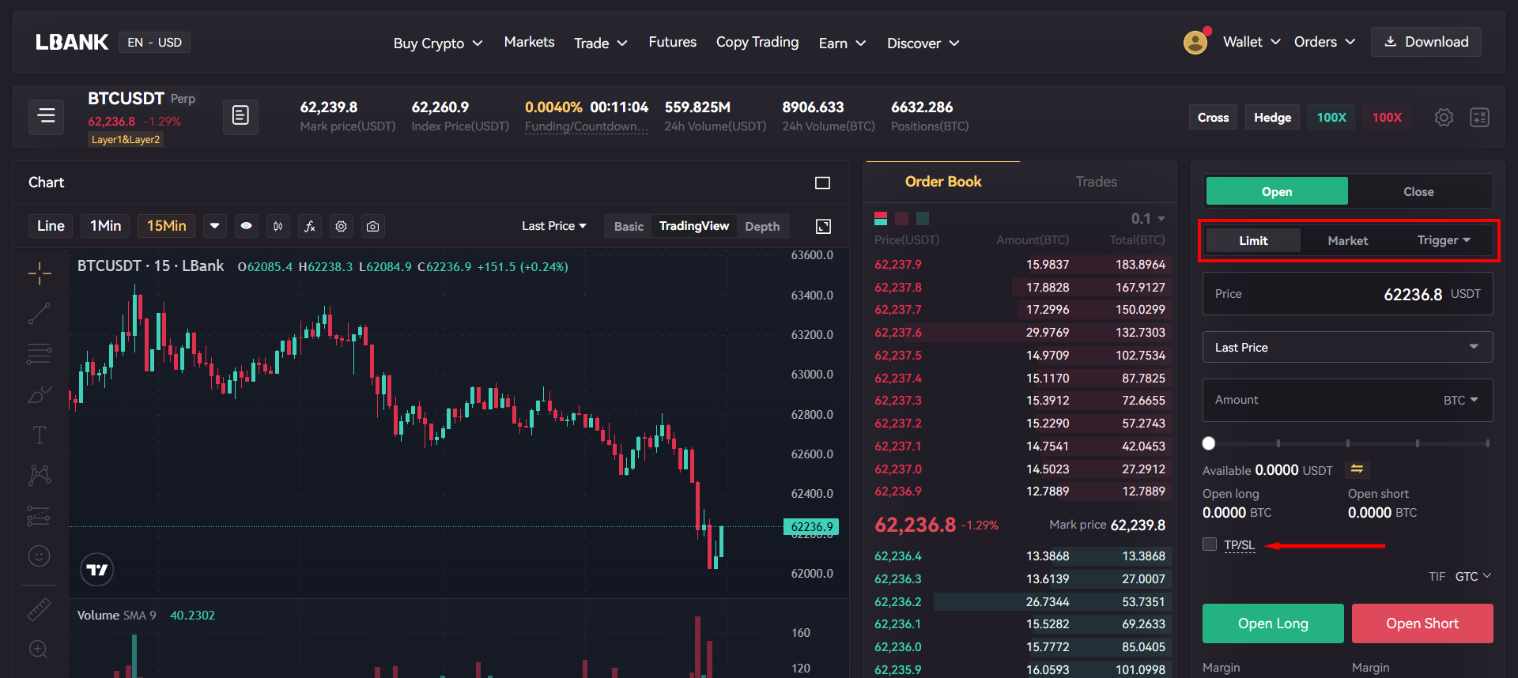
Task: Switch to the Trades tab
Action: (1096, 182)
